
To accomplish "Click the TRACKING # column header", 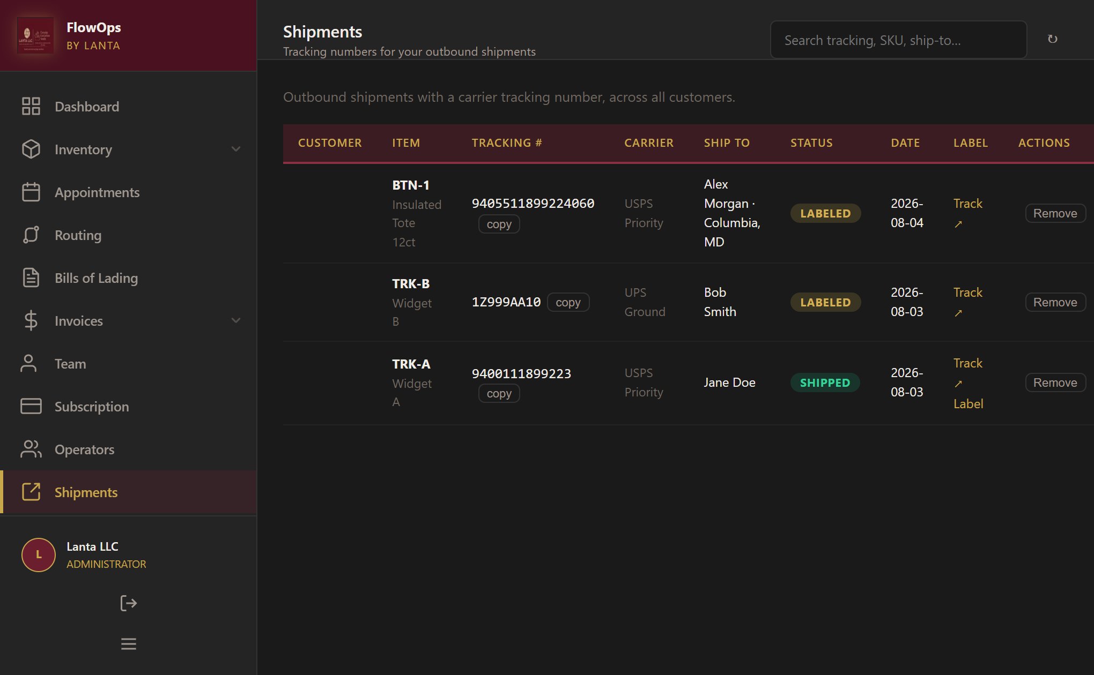I will pyautogui.click(x=507, y=143).
